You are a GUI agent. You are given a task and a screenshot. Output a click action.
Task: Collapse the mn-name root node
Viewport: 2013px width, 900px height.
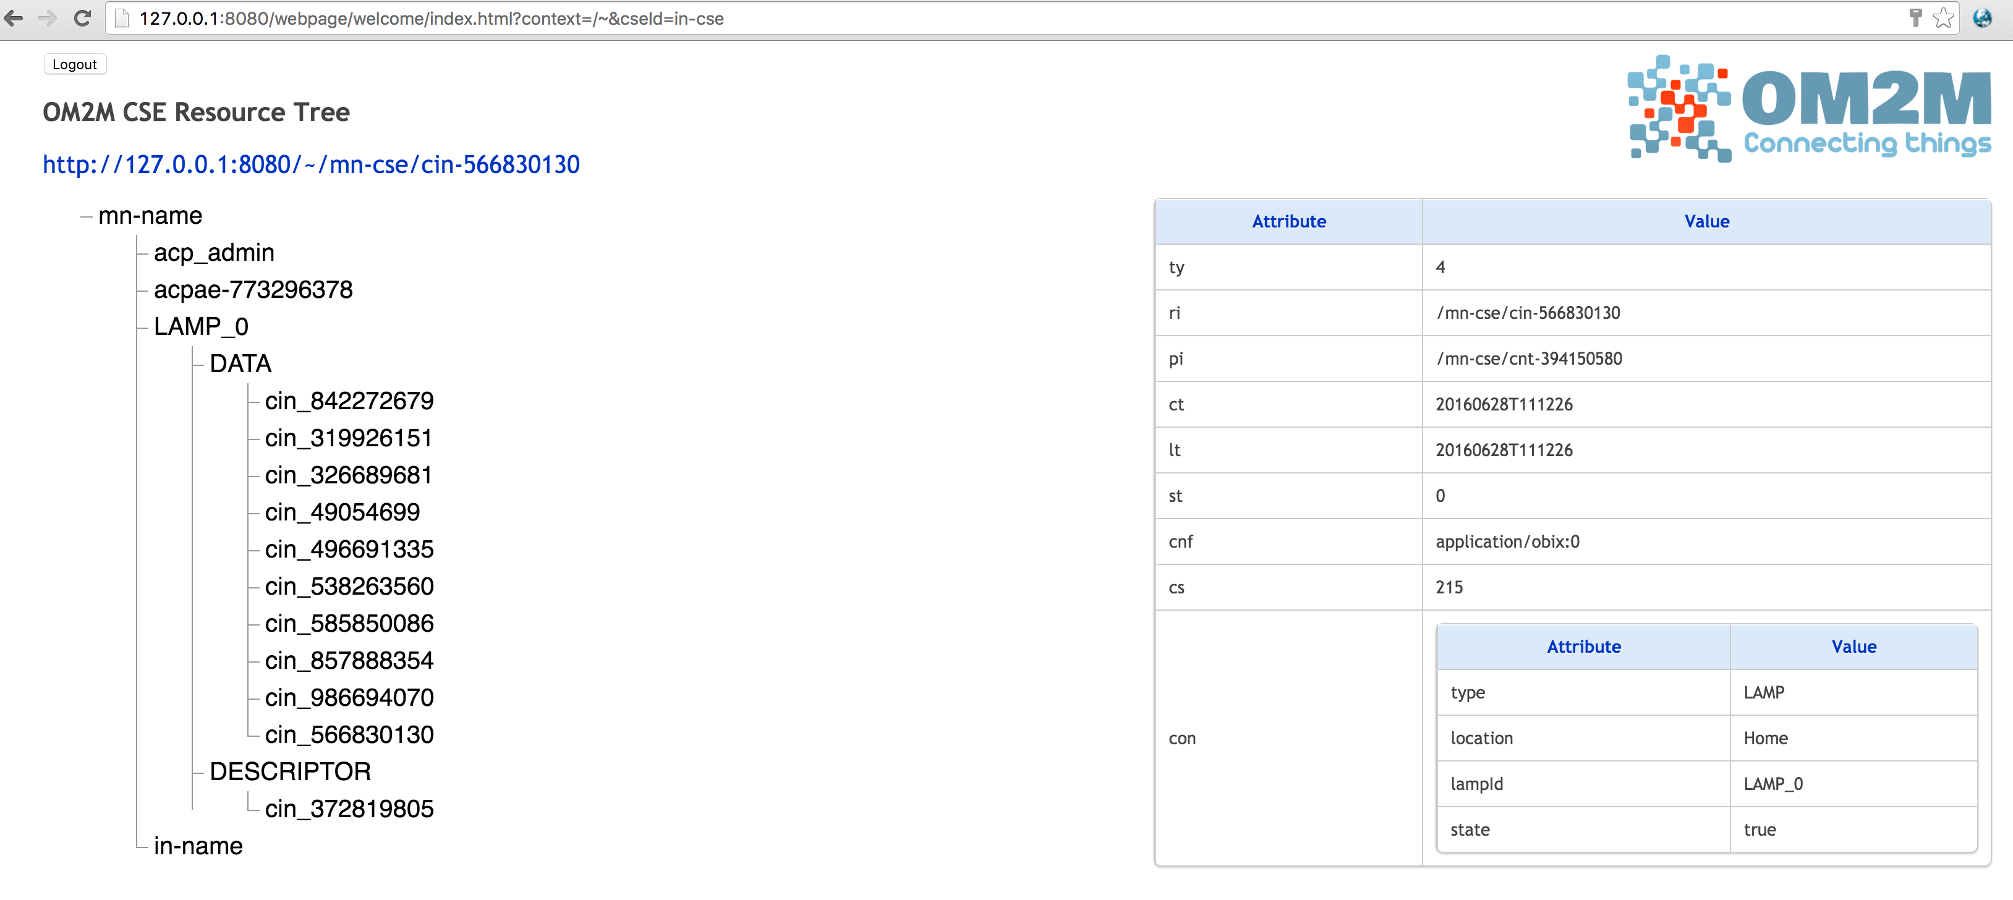tap(86, 216)
